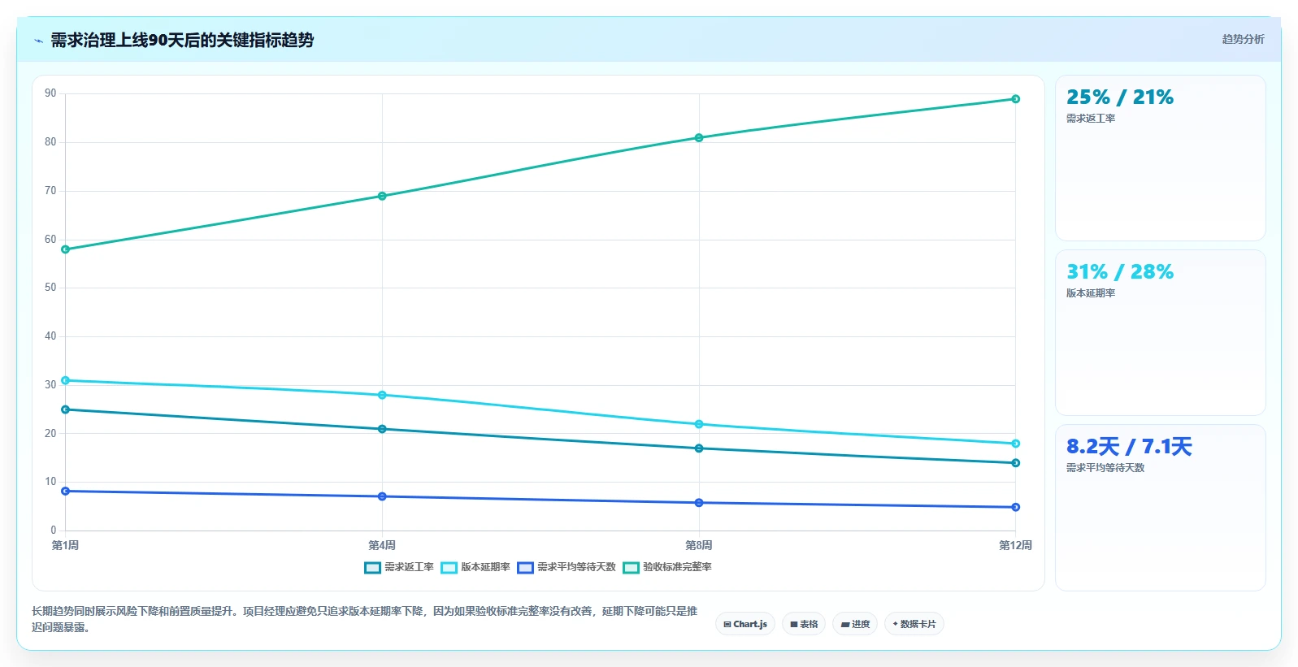Image resolution: width=1298 pixels, height=667 pixels.
Task: Click 版本延期率 label in the KPI card
Action: [x=1091, y=293]
